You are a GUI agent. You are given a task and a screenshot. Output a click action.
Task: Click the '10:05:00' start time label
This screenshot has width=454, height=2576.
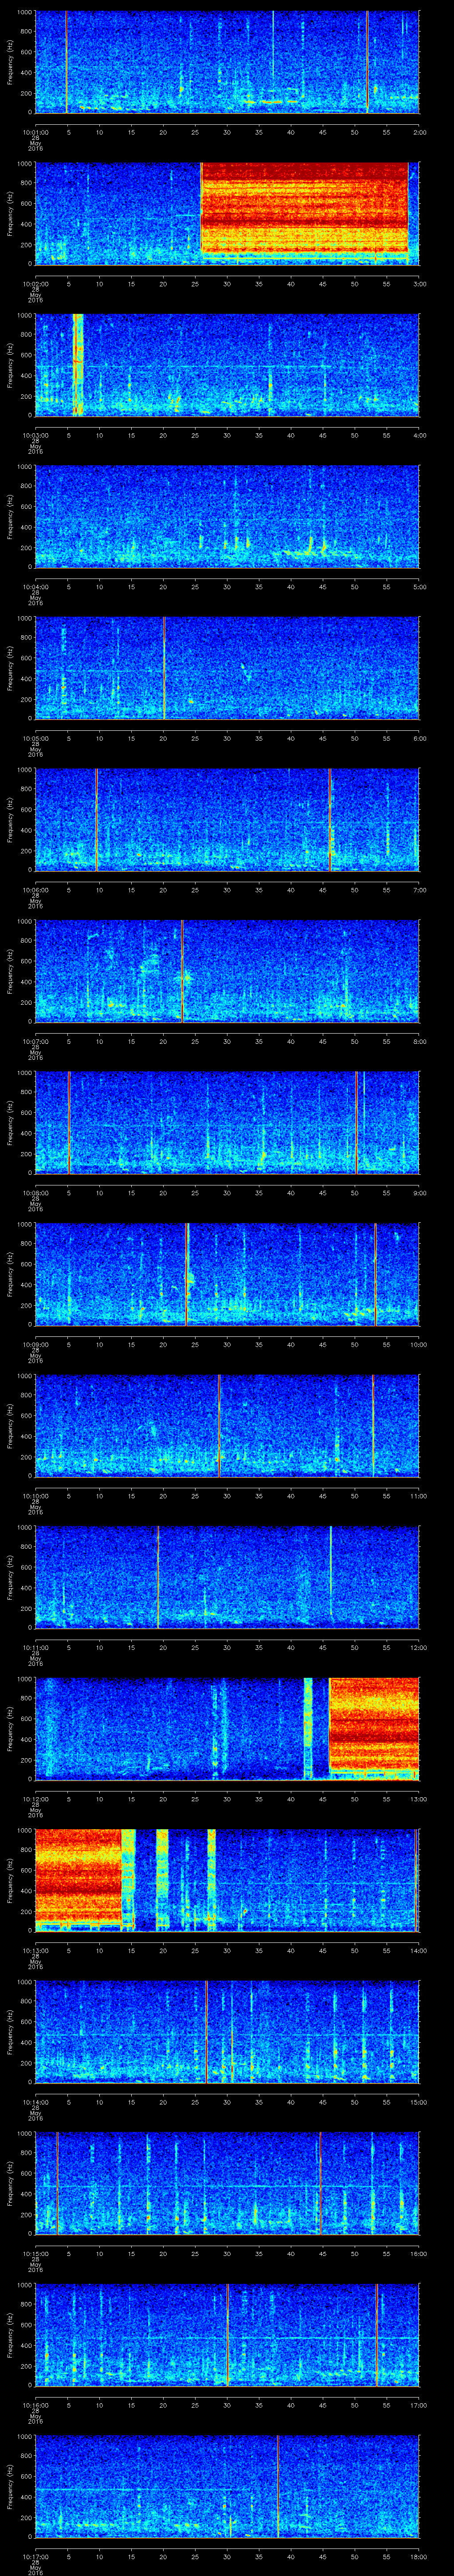(35, 737)
